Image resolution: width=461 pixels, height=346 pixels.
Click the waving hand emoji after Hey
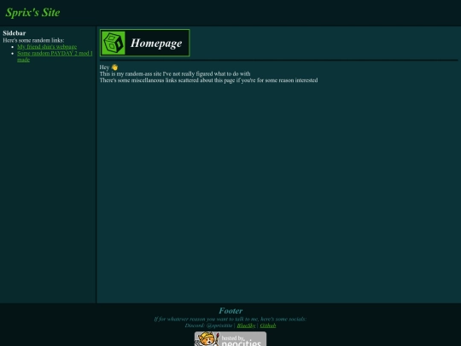tap(114, 67)
